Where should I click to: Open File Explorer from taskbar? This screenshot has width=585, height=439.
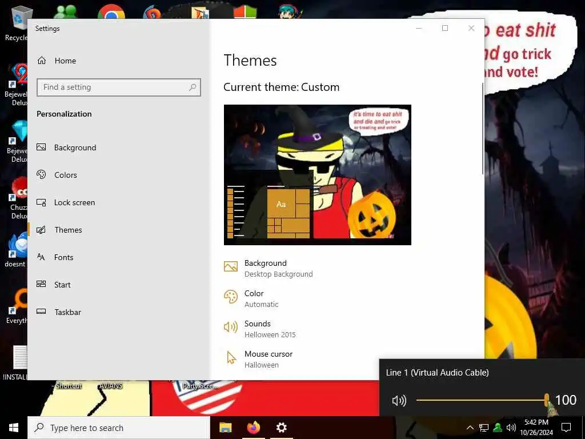click(225, 428)
